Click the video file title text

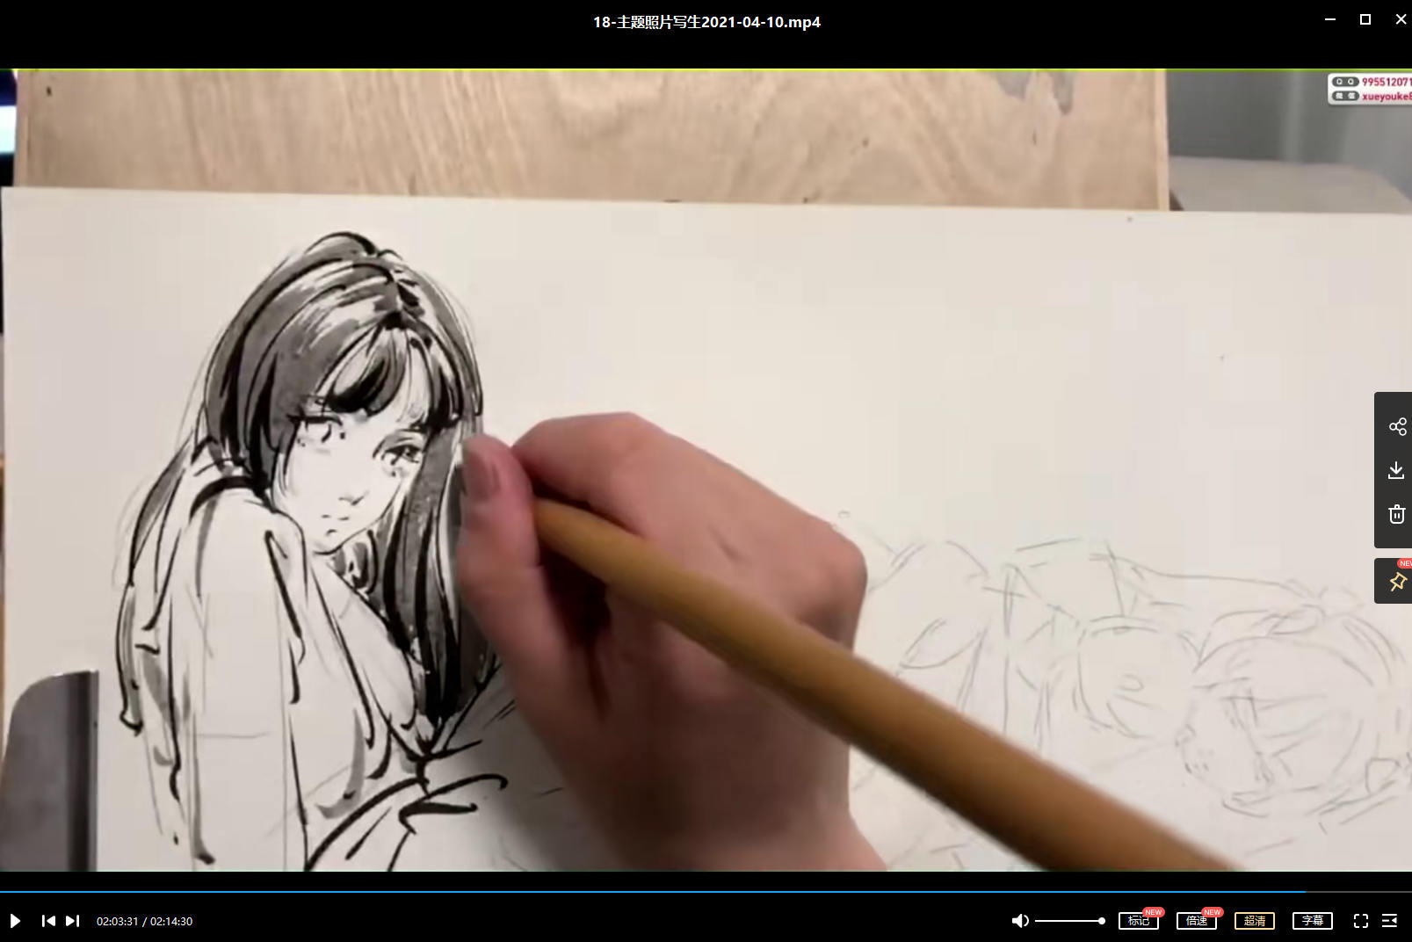coord(706,22)
